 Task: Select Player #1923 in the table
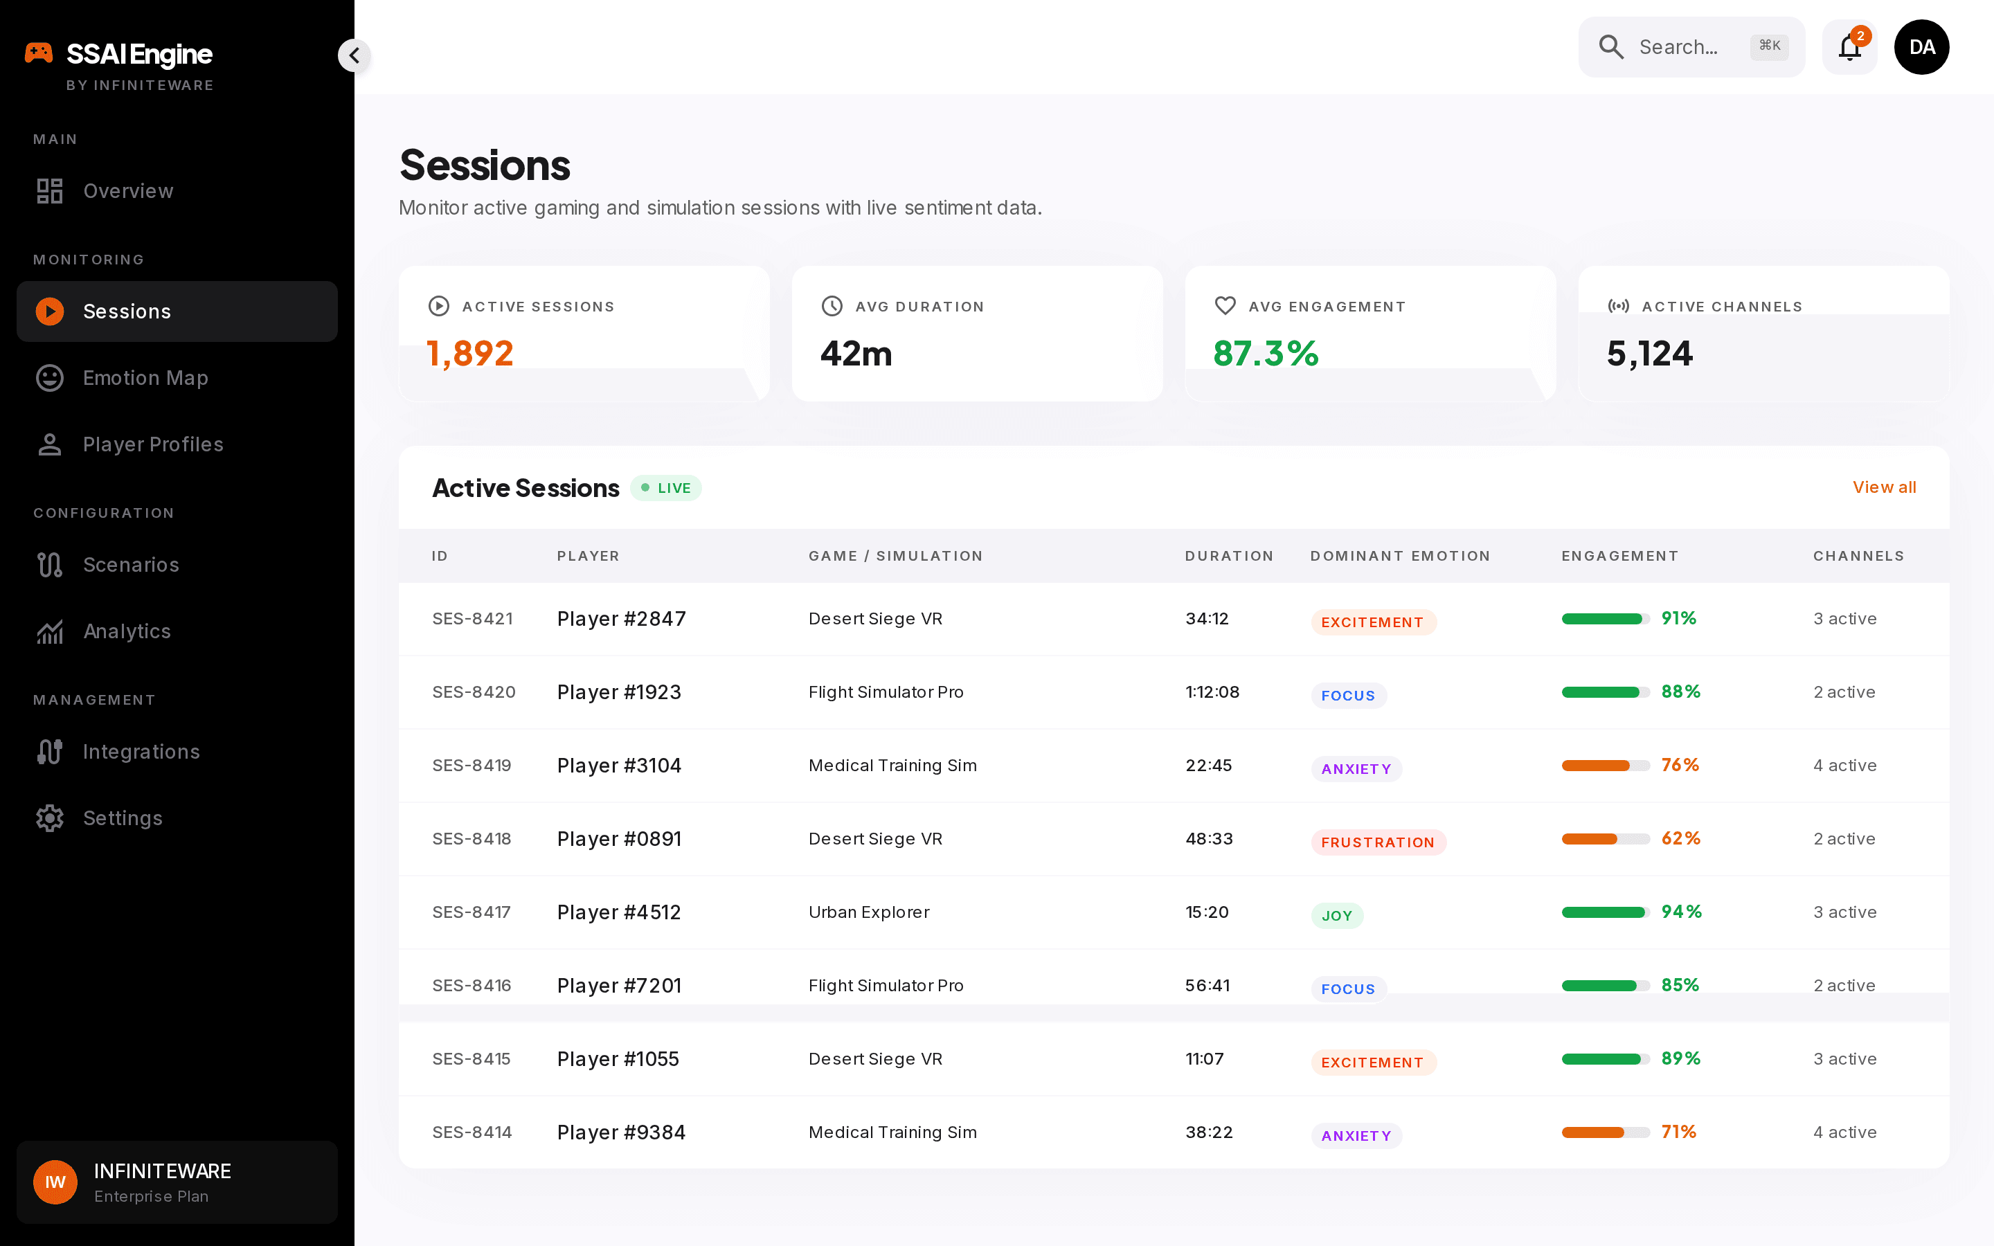pos(619,692)
